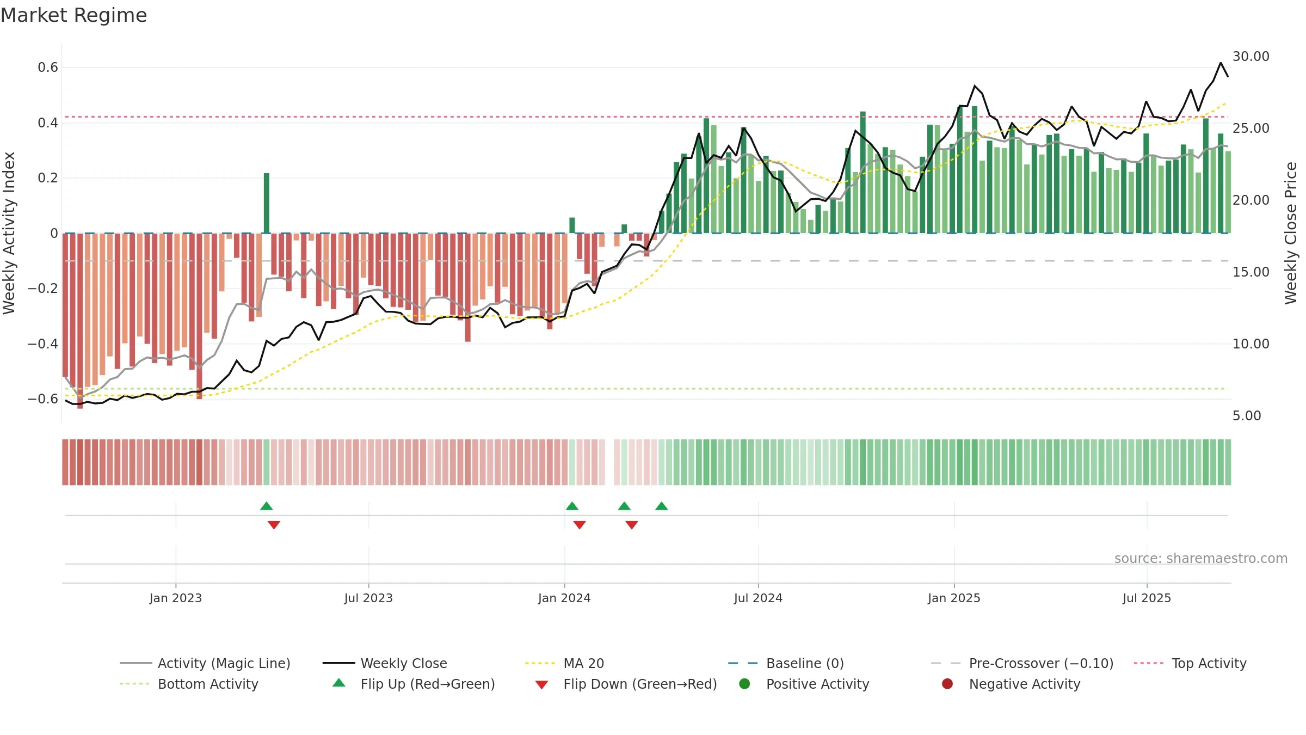Click the −0.6 activity axis label
This screenshot has width=1306, height=735.
click(43, 399)
